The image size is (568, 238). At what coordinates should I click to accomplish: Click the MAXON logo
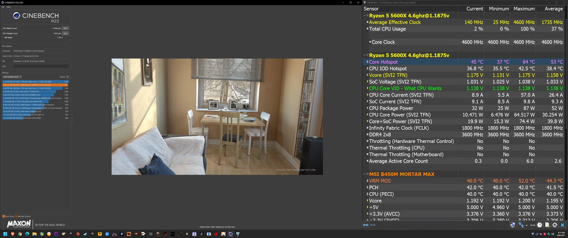tap(19, 223)
